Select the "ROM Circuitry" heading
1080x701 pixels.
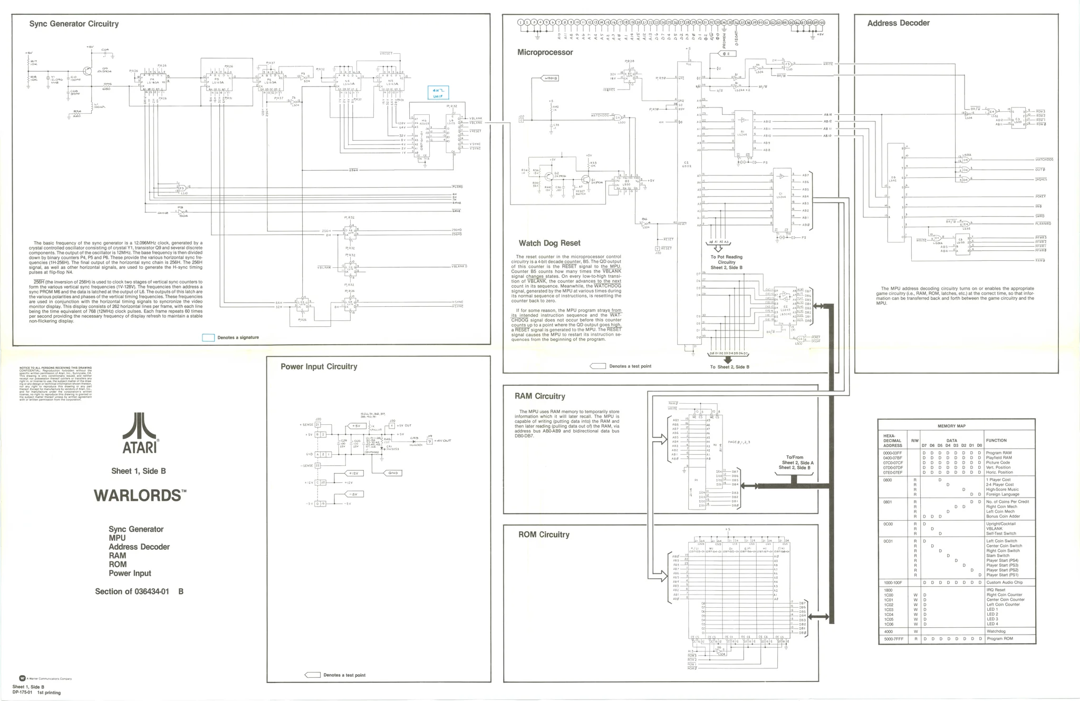click(544, 534)
